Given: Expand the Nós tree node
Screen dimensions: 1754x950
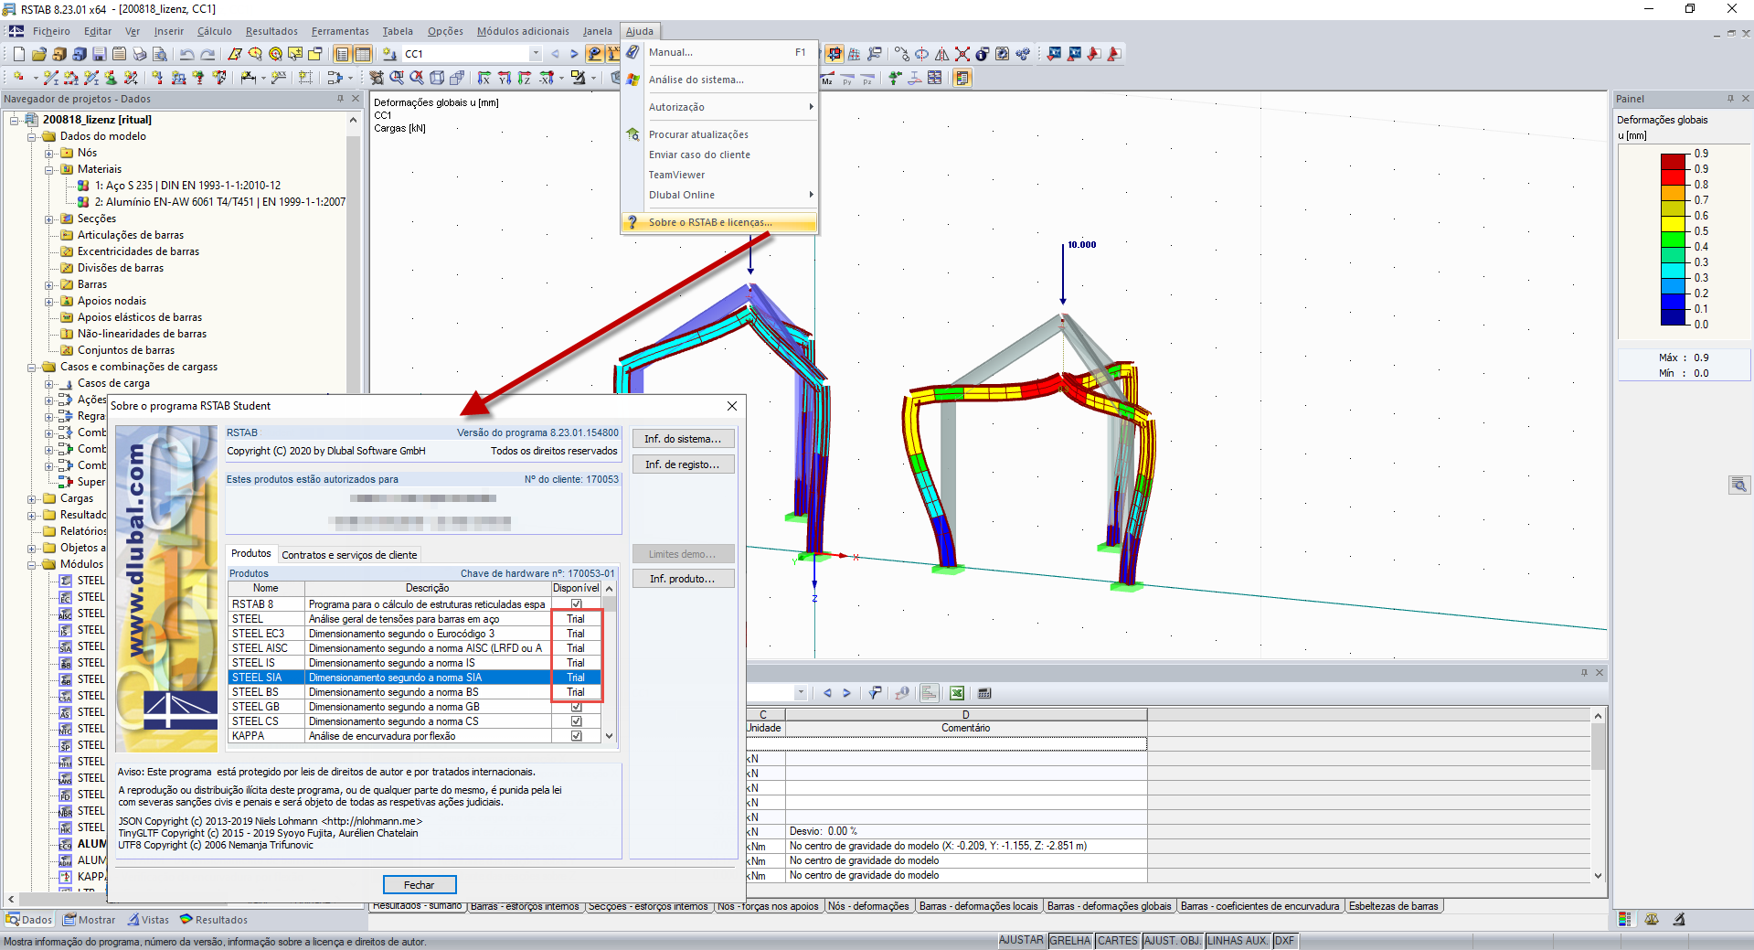Looking at the screenshot, I should tap(49, 153).
